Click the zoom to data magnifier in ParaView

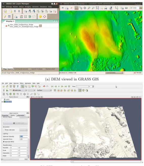22,86
